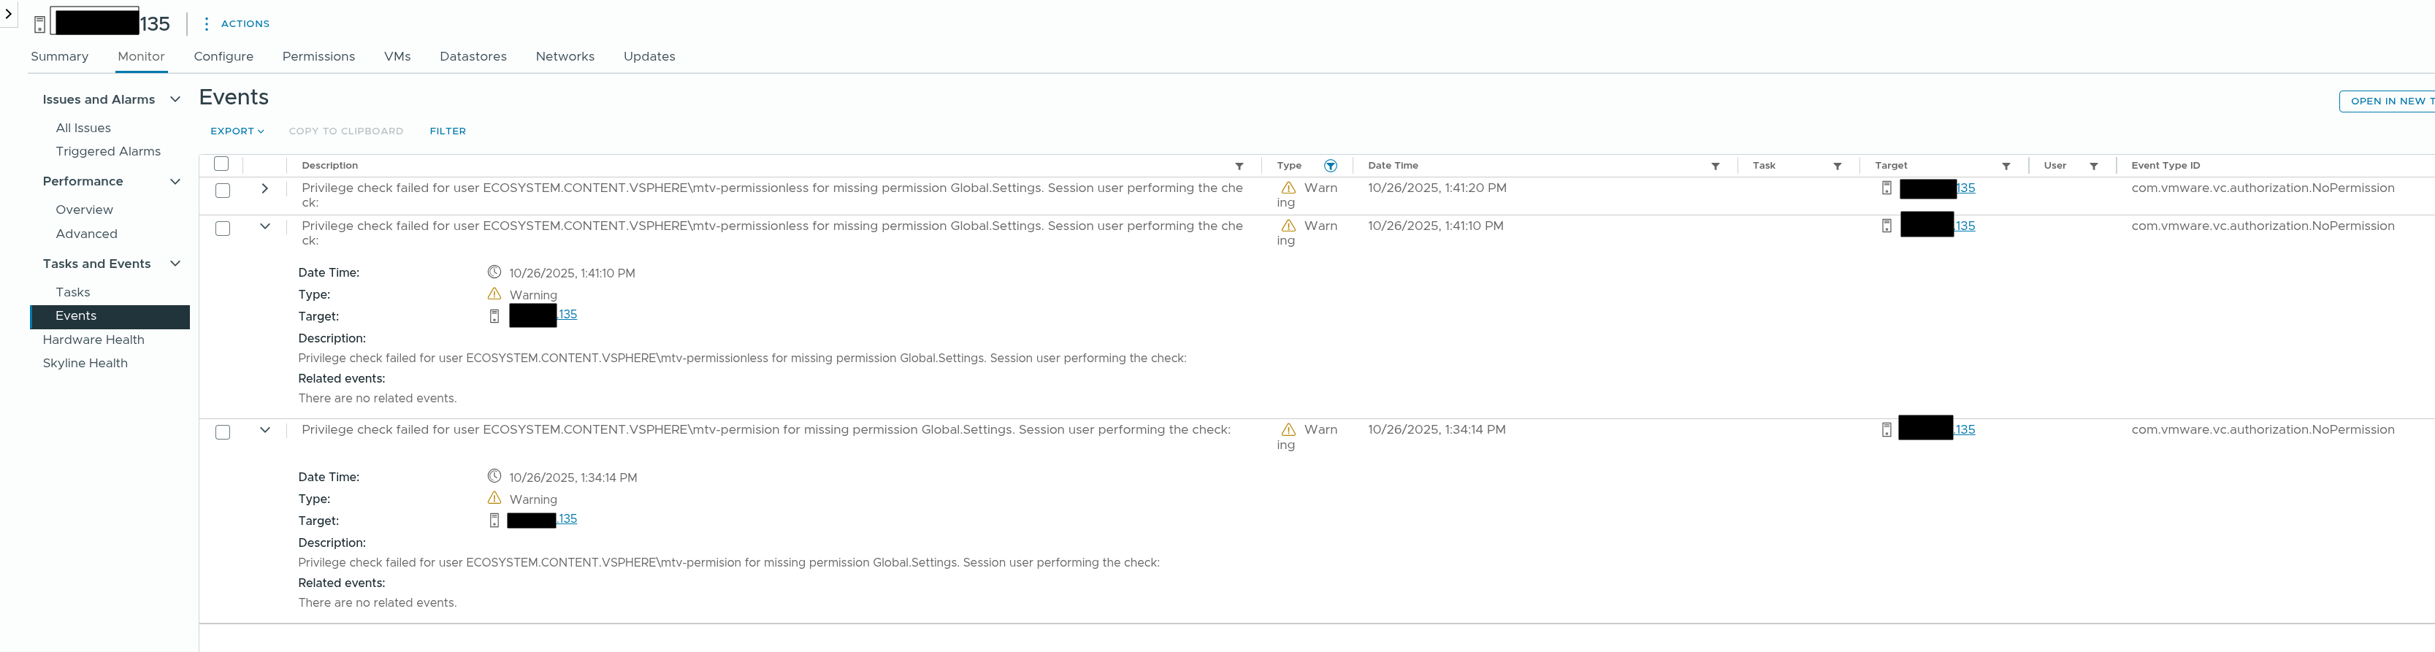This screenshot has width=2435, height=652.
Task: Click the Actions three-dot menu icon
Action: [x=206, y=23]
